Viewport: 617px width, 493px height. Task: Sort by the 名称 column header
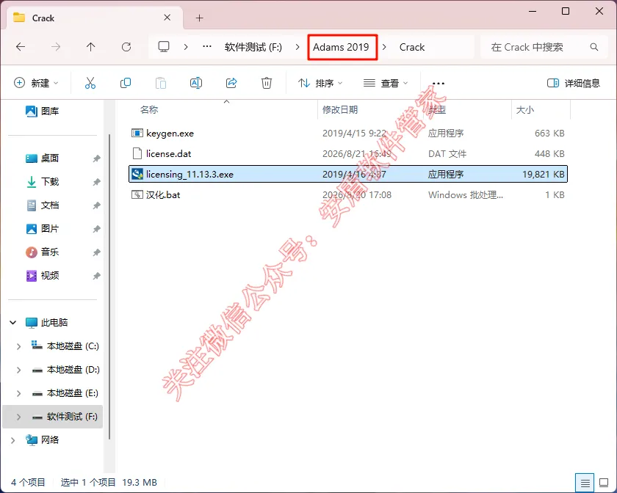tap(148, 110)
